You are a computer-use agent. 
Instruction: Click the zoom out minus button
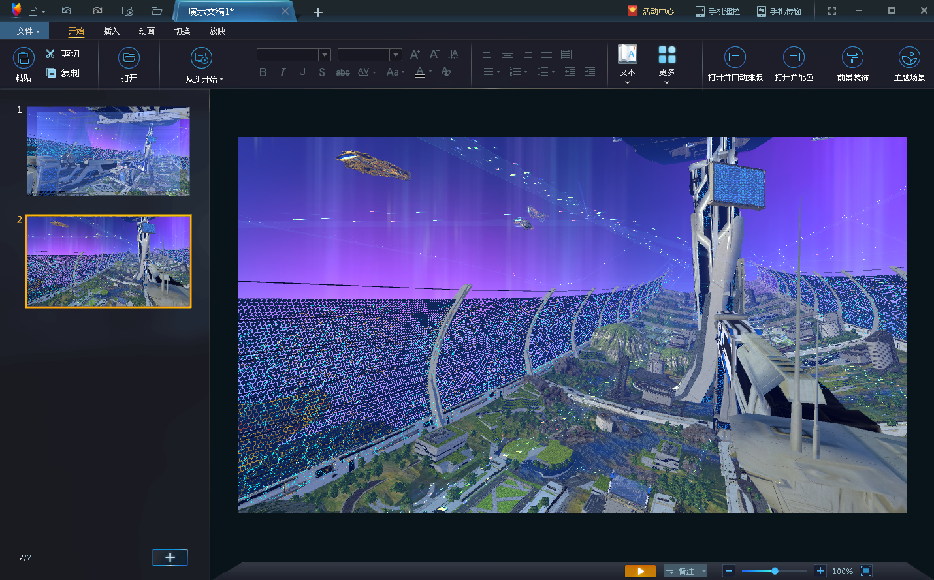tap(729, 571)
